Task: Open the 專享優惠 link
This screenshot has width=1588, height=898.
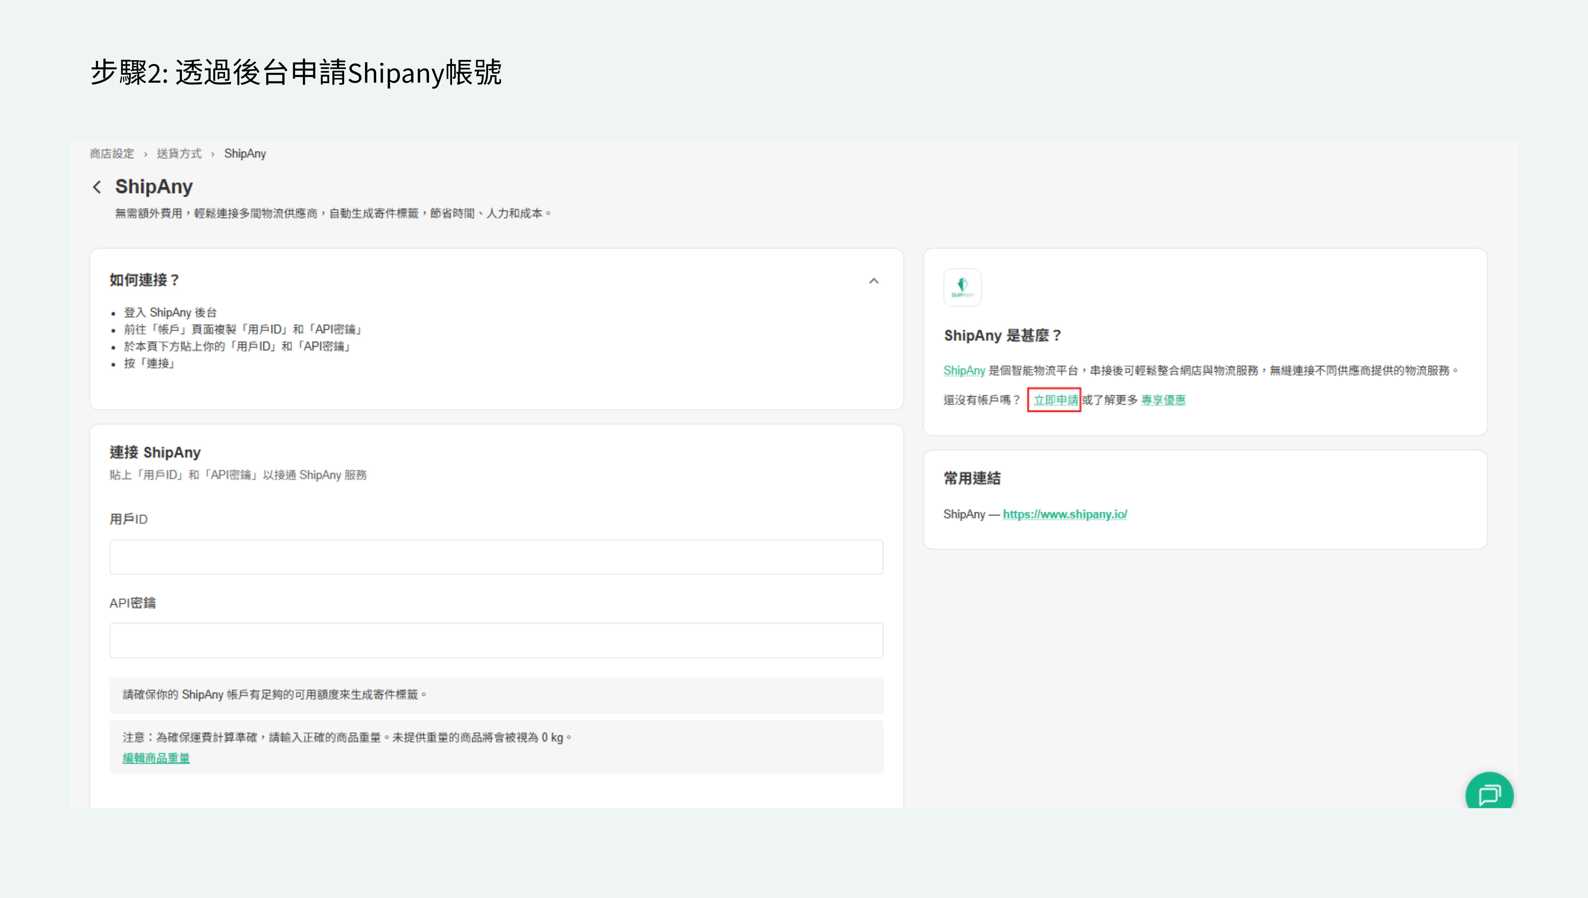Action: [1163, 400]
